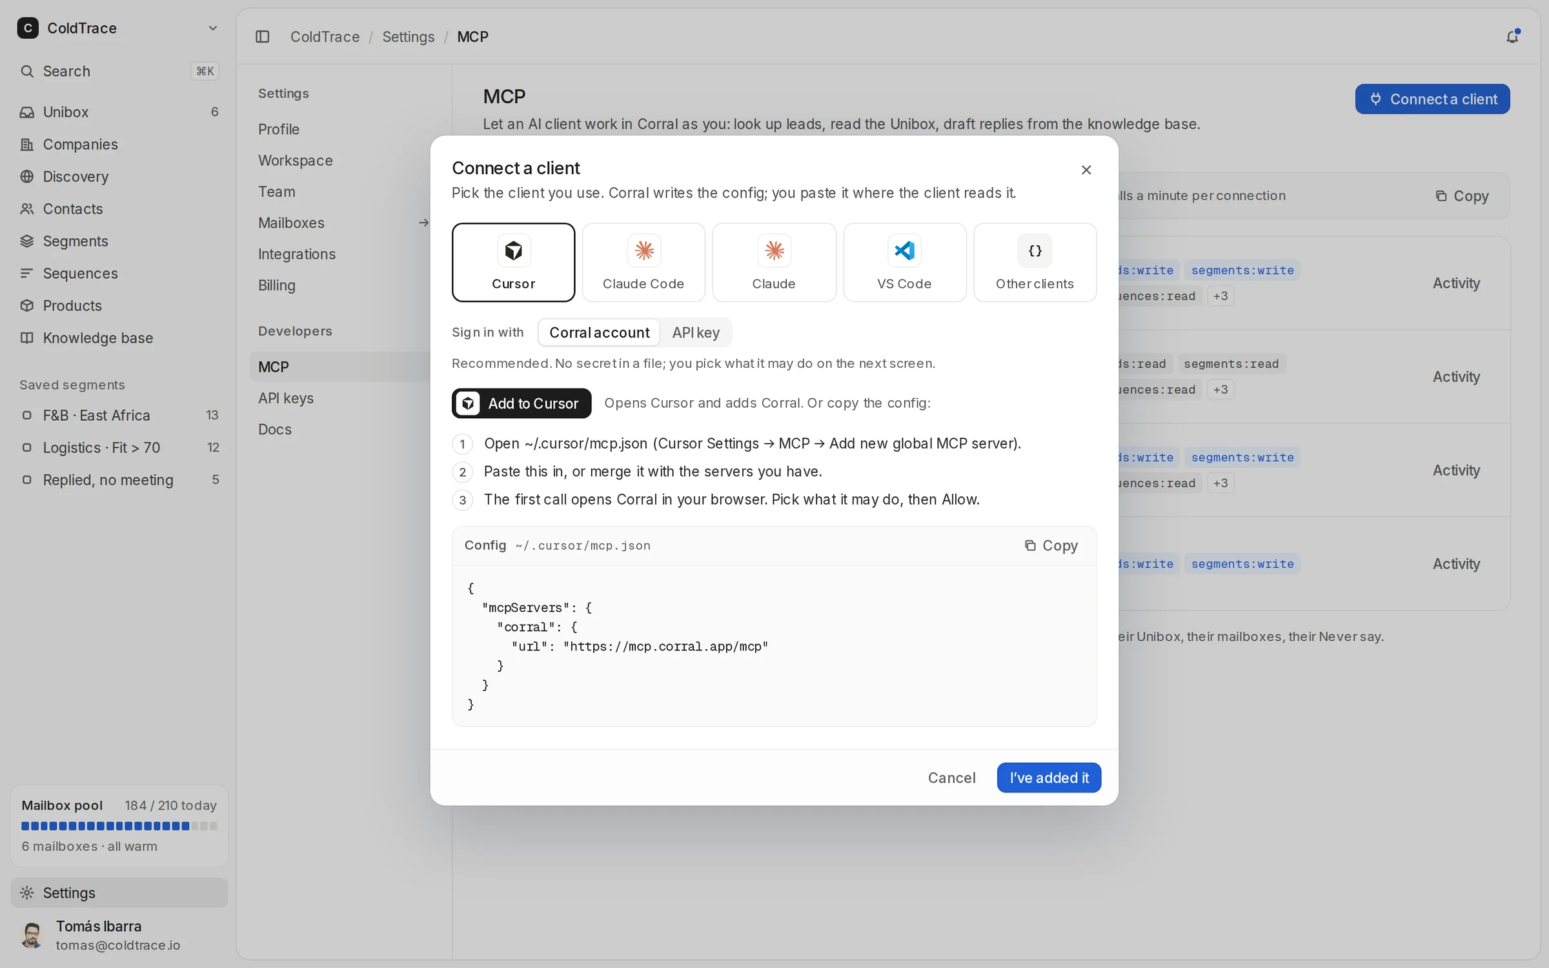Screen dimensions: 1549x968
Task: Click ColdTrace in the breadcrumb
Action: click(x=325, y=37)
